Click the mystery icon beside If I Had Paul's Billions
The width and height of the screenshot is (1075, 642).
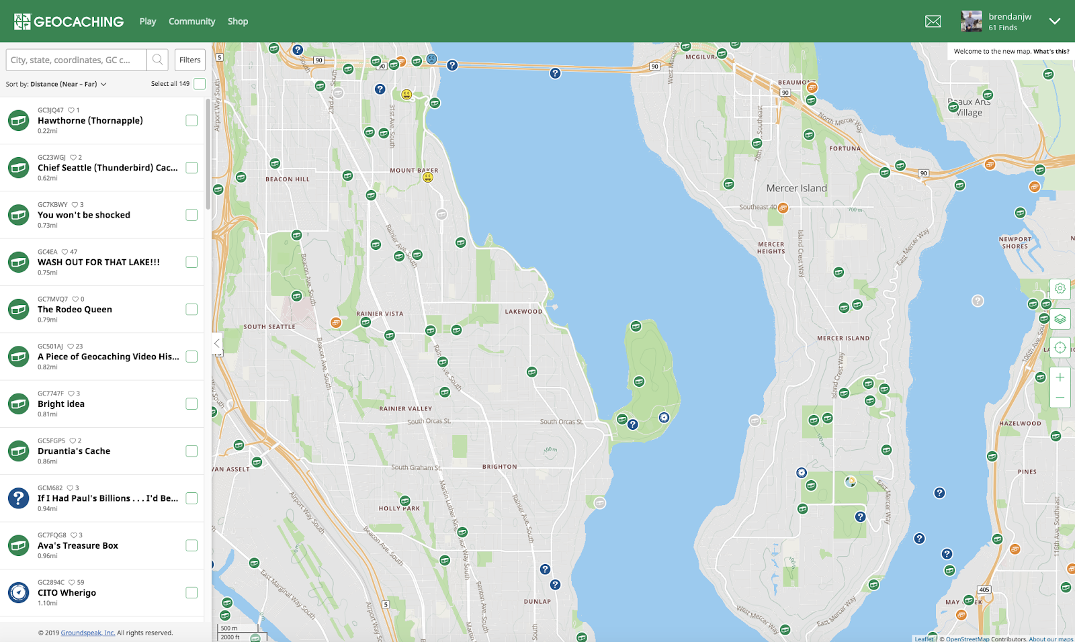(x=18, y=498)
